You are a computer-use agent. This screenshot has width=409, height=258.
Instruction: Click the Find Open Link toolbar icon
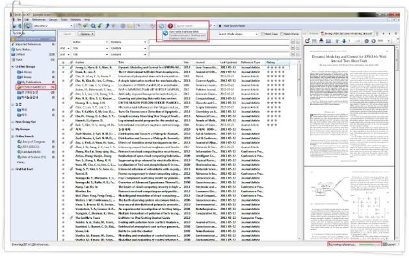(123, 26)
